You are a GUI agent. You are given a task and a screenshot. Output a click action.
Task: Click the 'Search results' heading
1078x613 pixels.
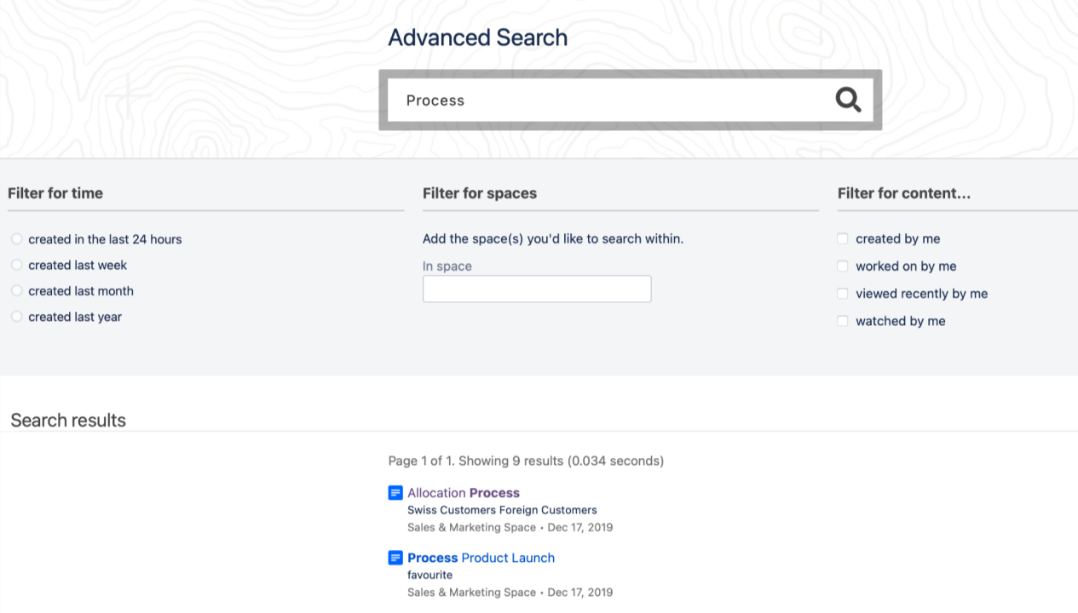coord(68,420)
